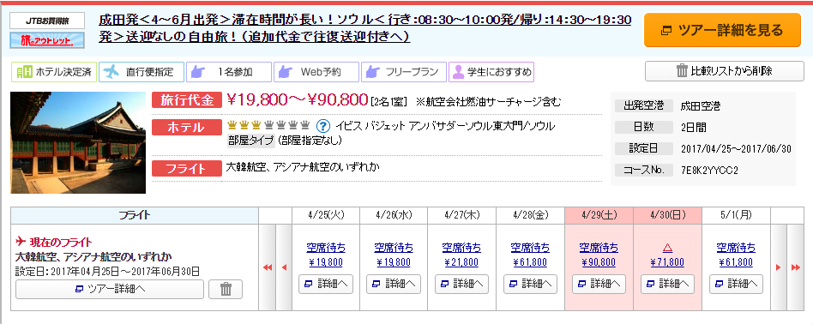The width and height of the screenshot is (813, 324).
Task: Click the 2日間 days value
Action: pyautogui.click(x=694, y=128)
